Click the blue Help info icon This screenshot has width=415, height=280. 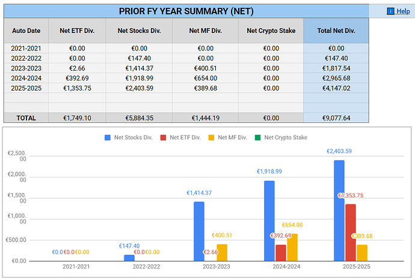[x=390, y=11]
